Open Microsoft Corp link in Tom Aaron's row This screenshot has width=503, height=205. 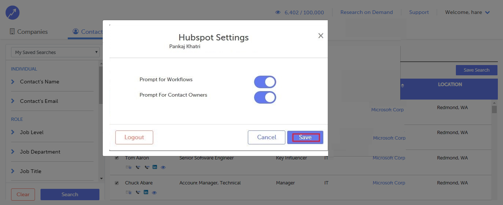(x=389, y=158)
